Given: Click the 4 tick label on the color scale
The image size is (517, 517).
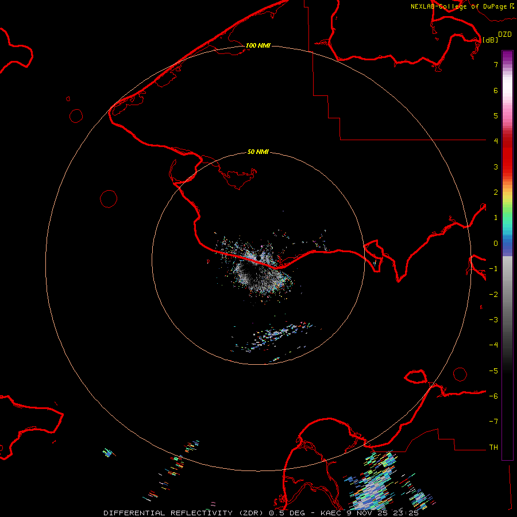Looking at the screenshot, I should click(496, 141).
